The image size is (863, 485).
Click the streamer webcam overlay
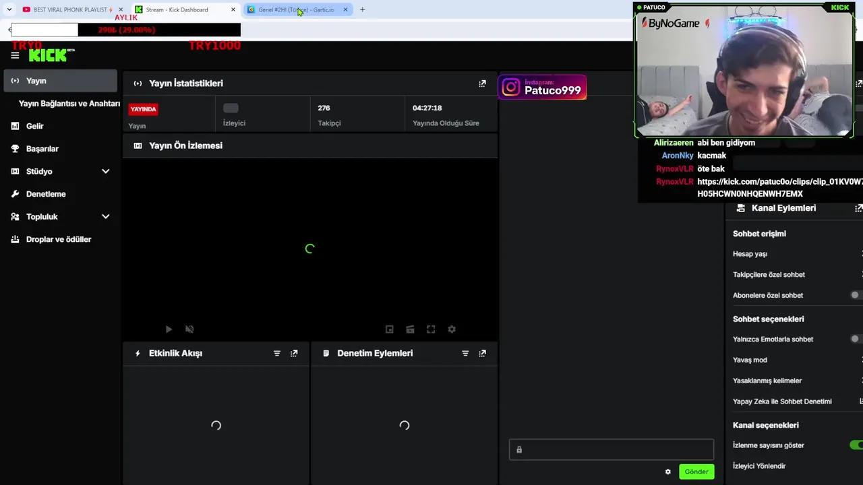click(744, 70)
